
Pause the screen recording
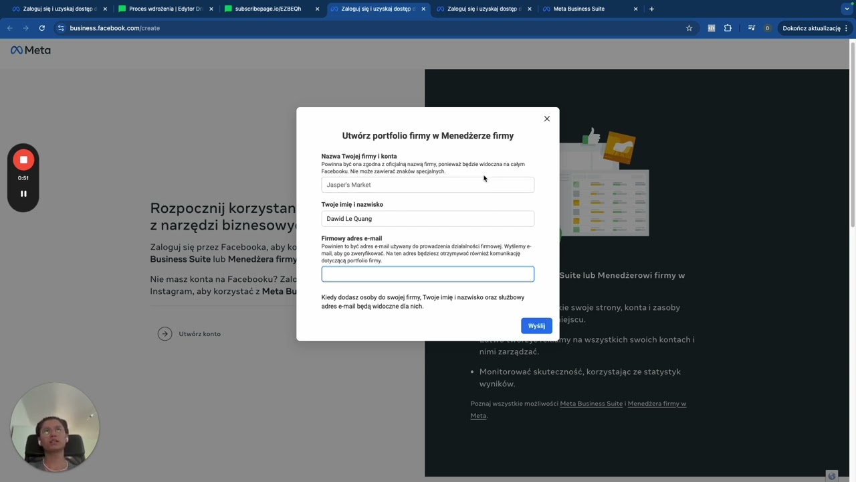coord(23,193)
